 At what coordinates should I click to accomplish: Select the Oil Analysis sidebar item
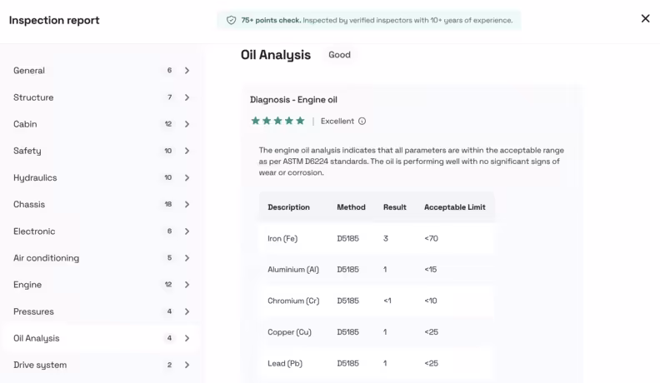click(x=37, y=338)
